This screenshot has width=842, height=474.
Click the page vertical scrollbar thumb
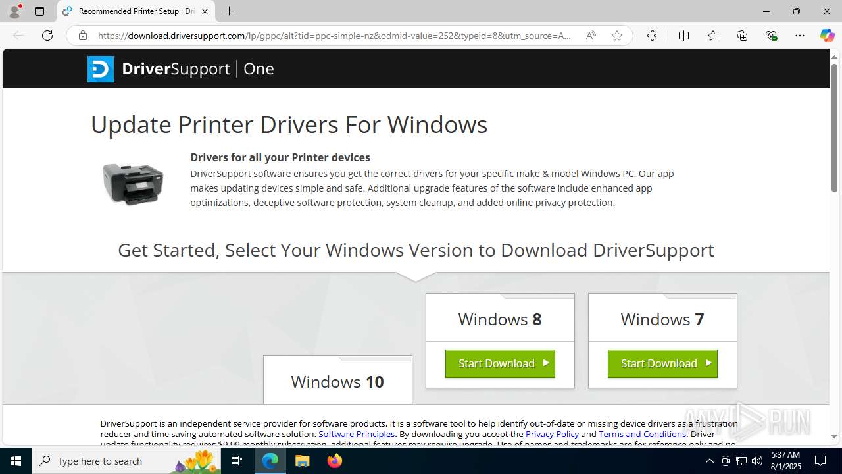click(x=834, y=128)
